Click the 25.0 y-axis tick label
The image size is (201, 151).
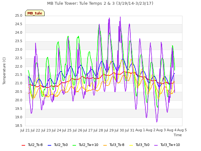(19, 16)
